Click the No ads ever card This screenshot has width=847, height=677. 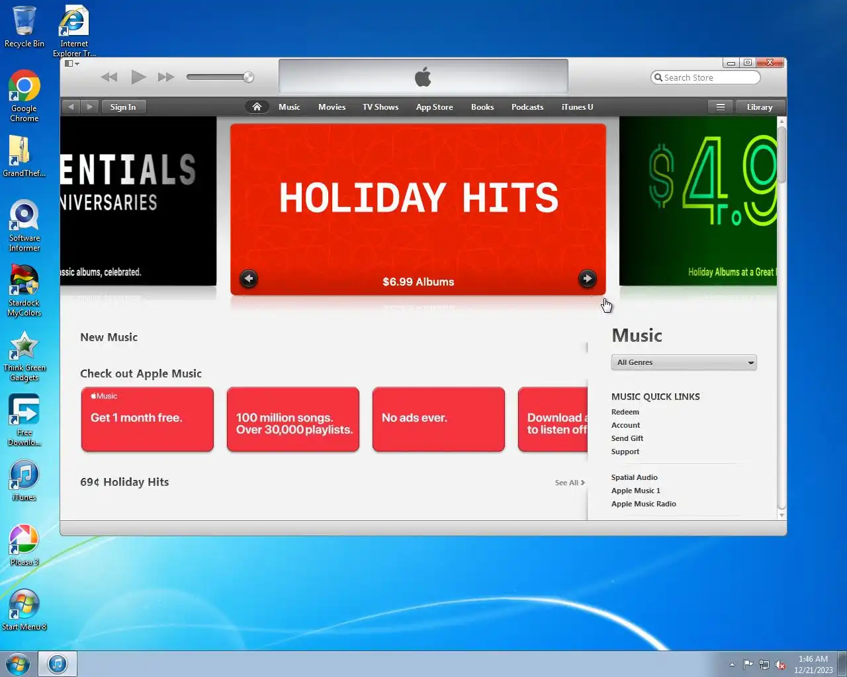[x=439, y=419]
